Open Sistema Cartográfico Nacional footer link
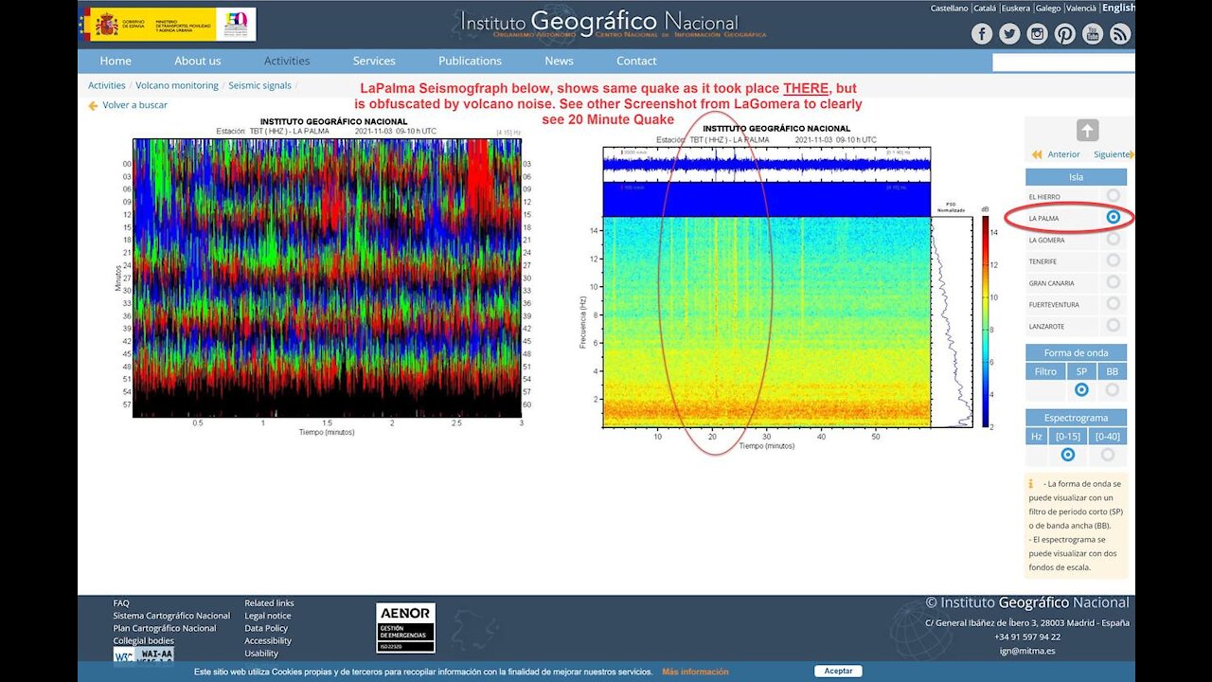Screen dimensions: 1212x682 171,616
